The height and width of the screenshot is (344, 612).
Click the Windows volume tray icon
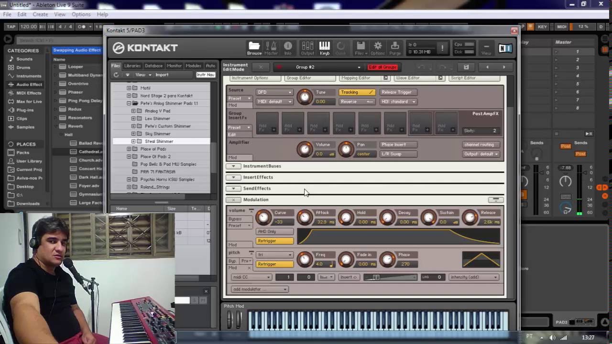(552, 337)
